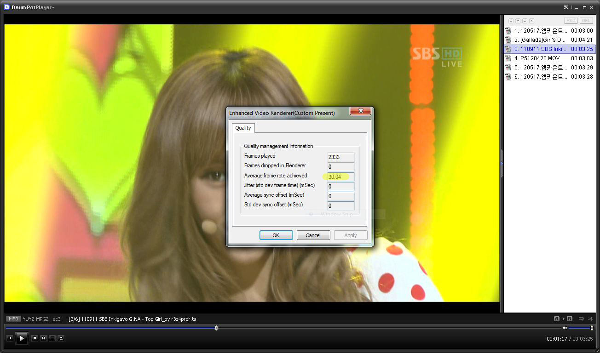
Task: Click the YUY2 MPG2 video codec label
Action: point(35,319)
